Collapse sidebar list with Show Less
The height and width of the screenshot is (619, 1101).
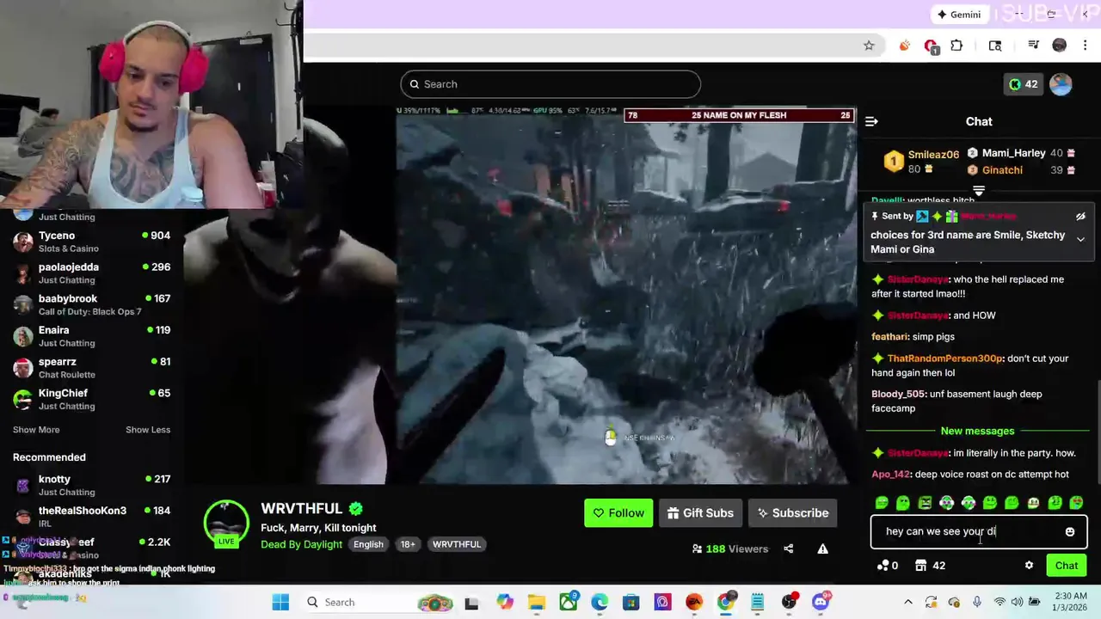coord(148,430)
